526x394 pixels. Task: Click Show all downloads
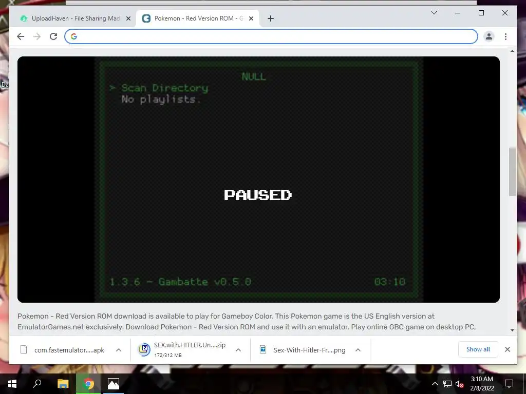[x=478, y=349]
